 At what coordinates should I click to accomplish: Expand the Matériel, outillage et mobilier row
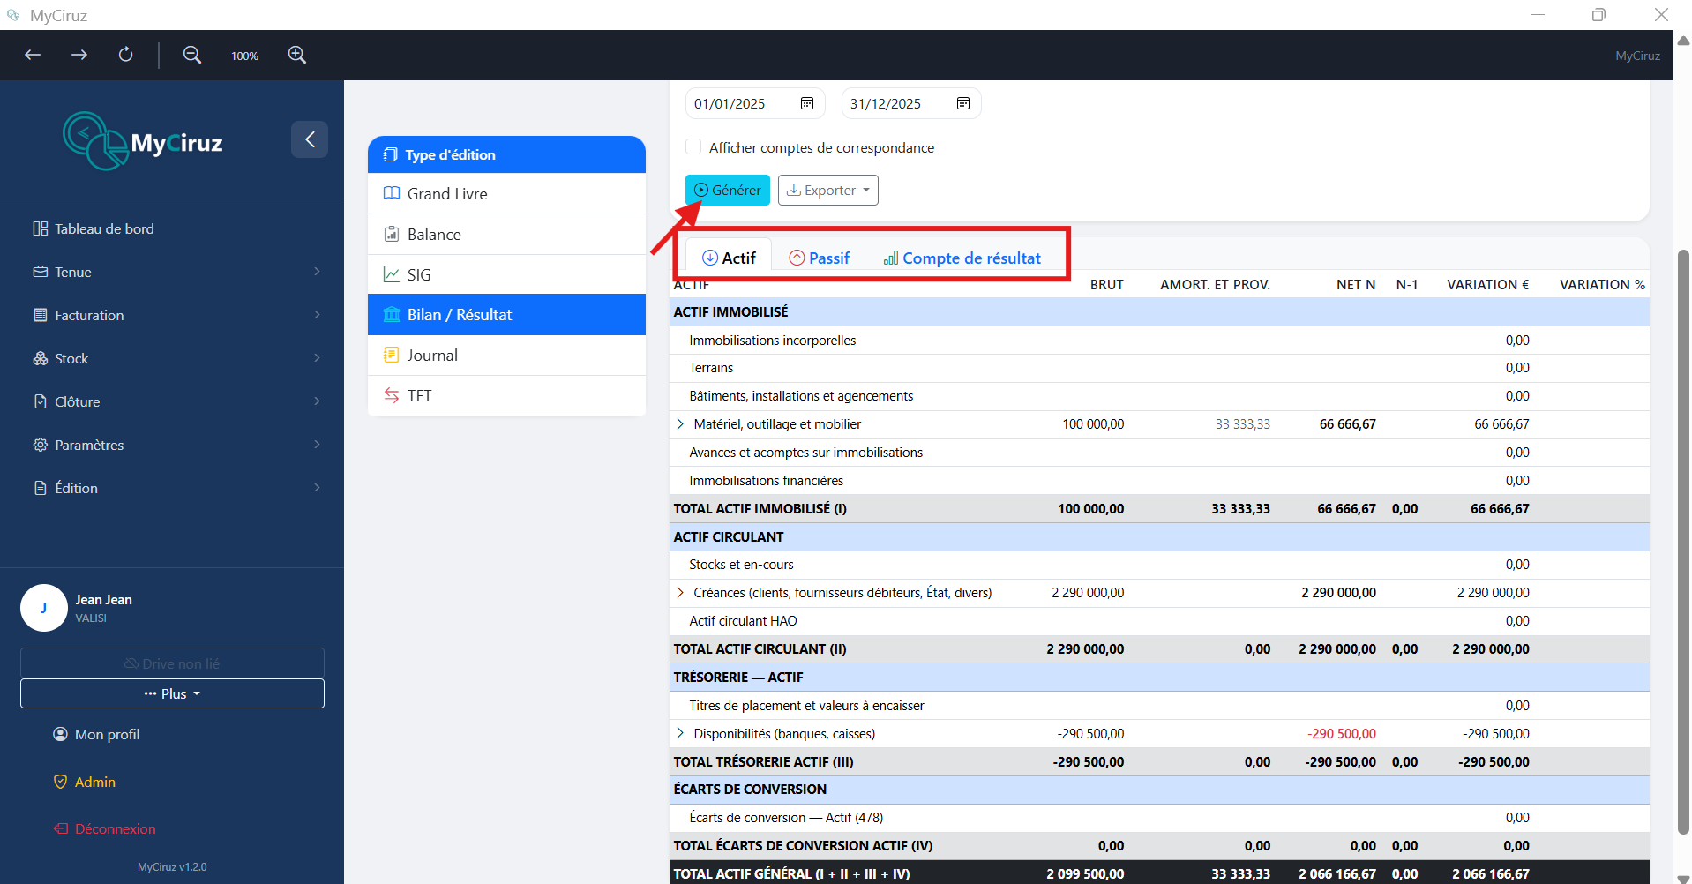[x=680, y=424]
